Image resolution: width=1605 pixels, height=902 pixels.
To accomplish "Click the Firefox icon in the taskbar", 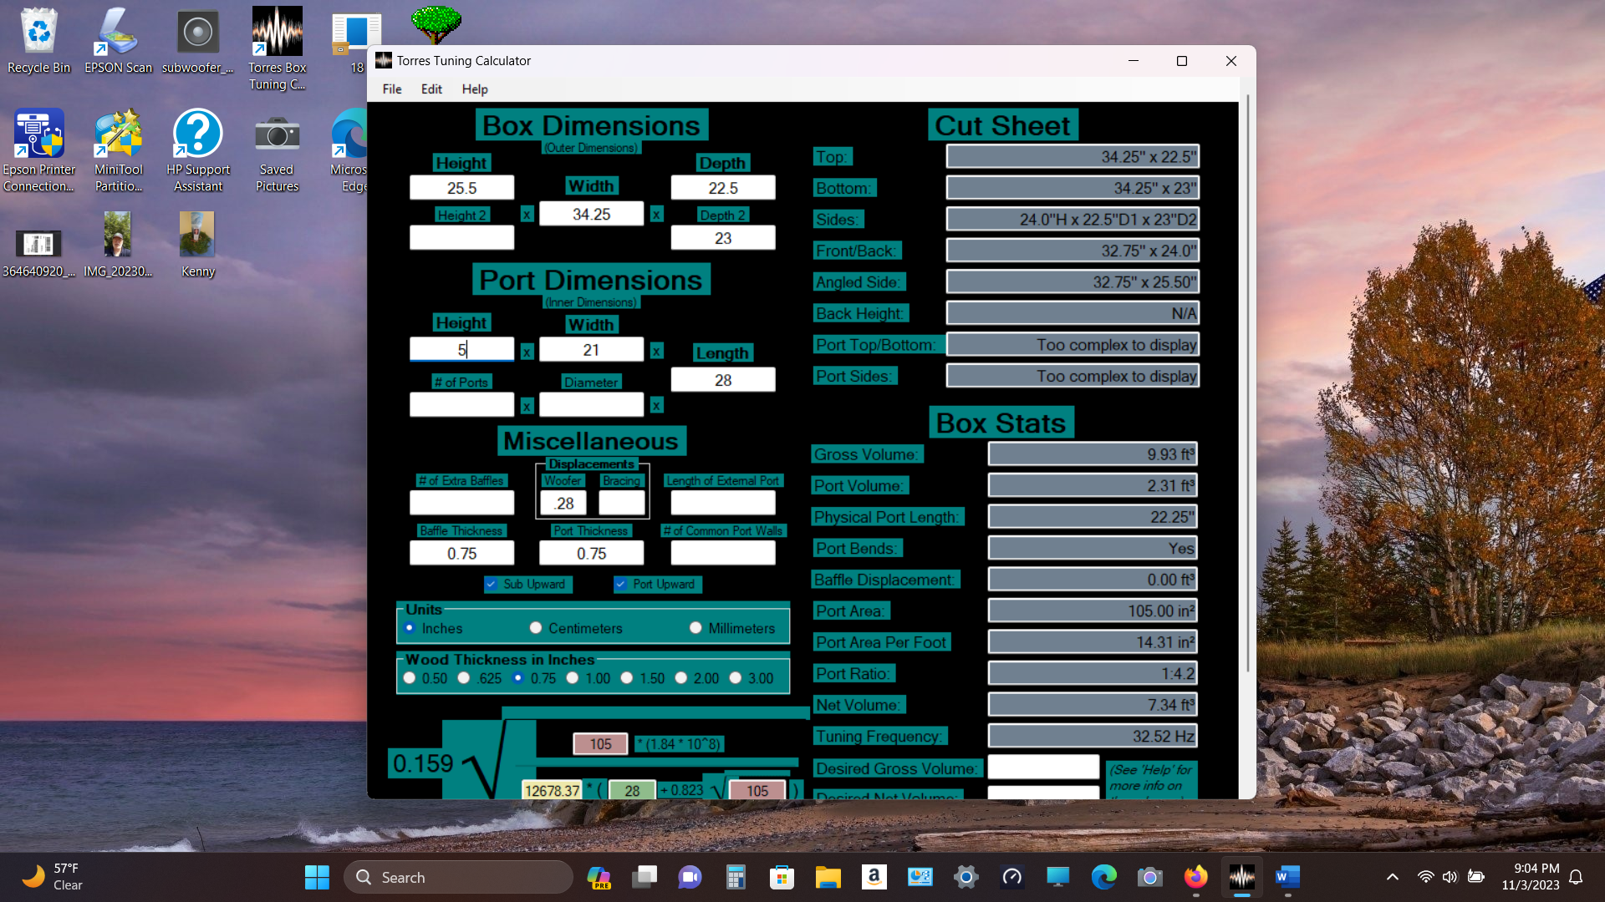I will (1195, 877).
